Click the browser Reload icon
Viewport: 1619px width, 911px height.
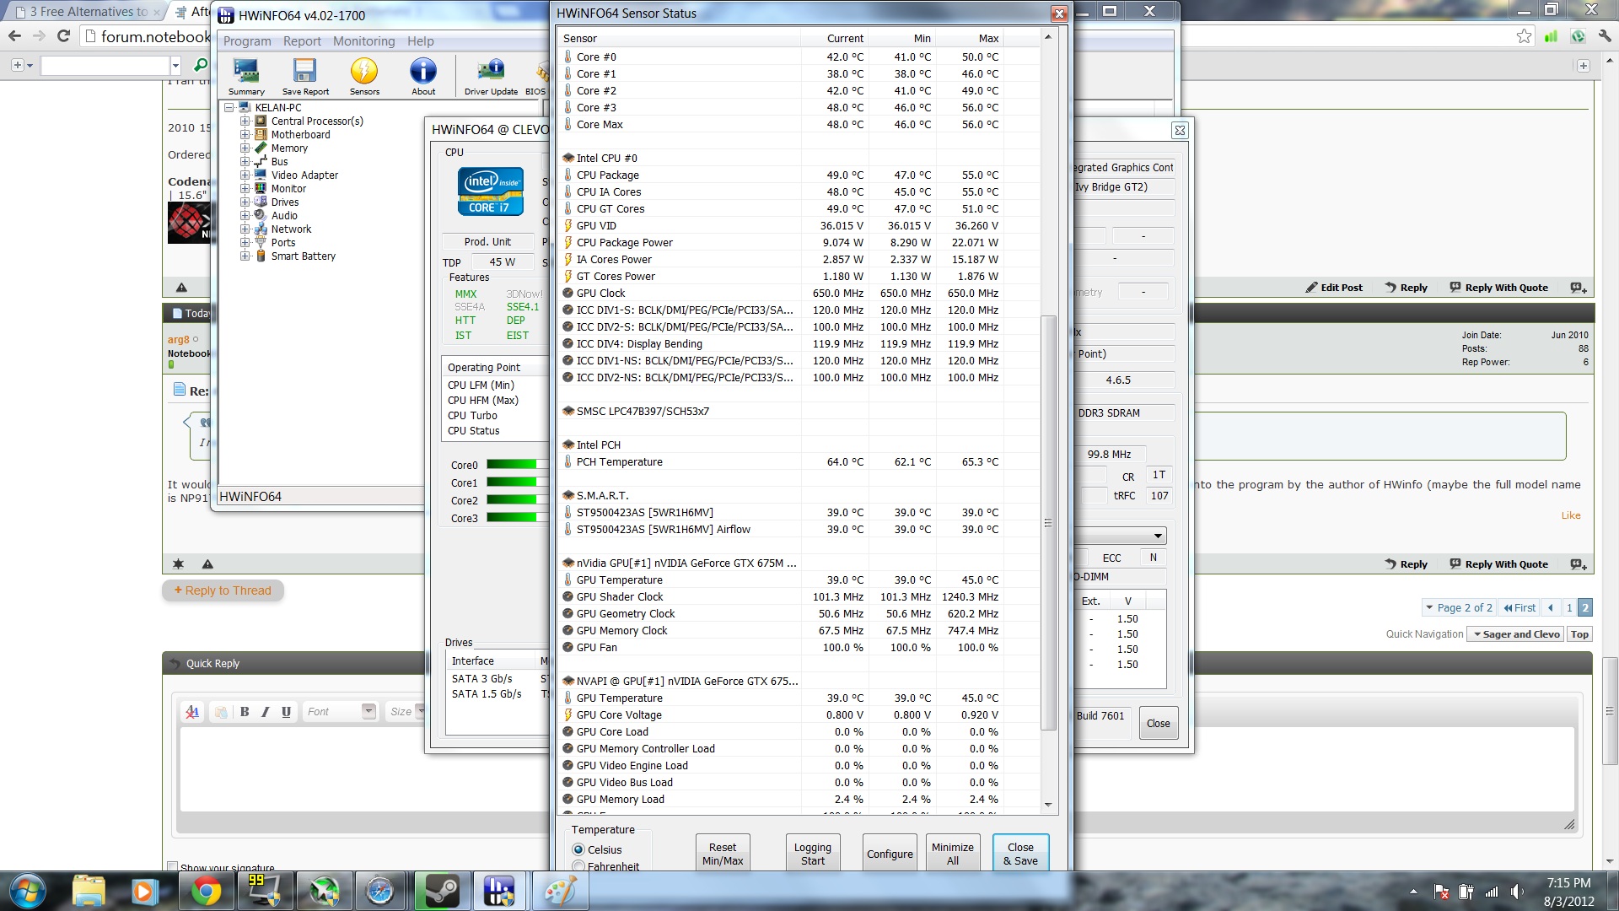pos(63,36)
